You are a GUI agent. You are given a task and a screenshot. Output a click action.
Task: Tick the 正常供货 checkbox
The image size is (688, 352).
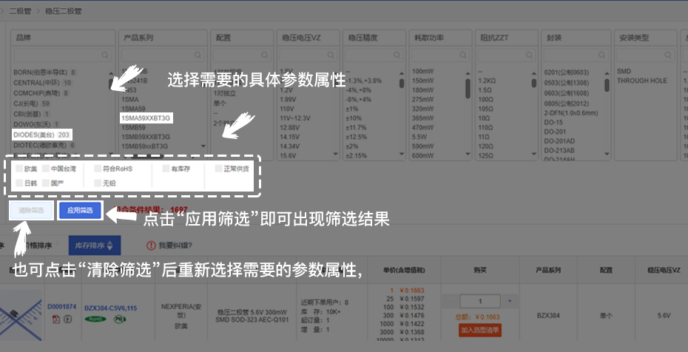pos(218,169)
